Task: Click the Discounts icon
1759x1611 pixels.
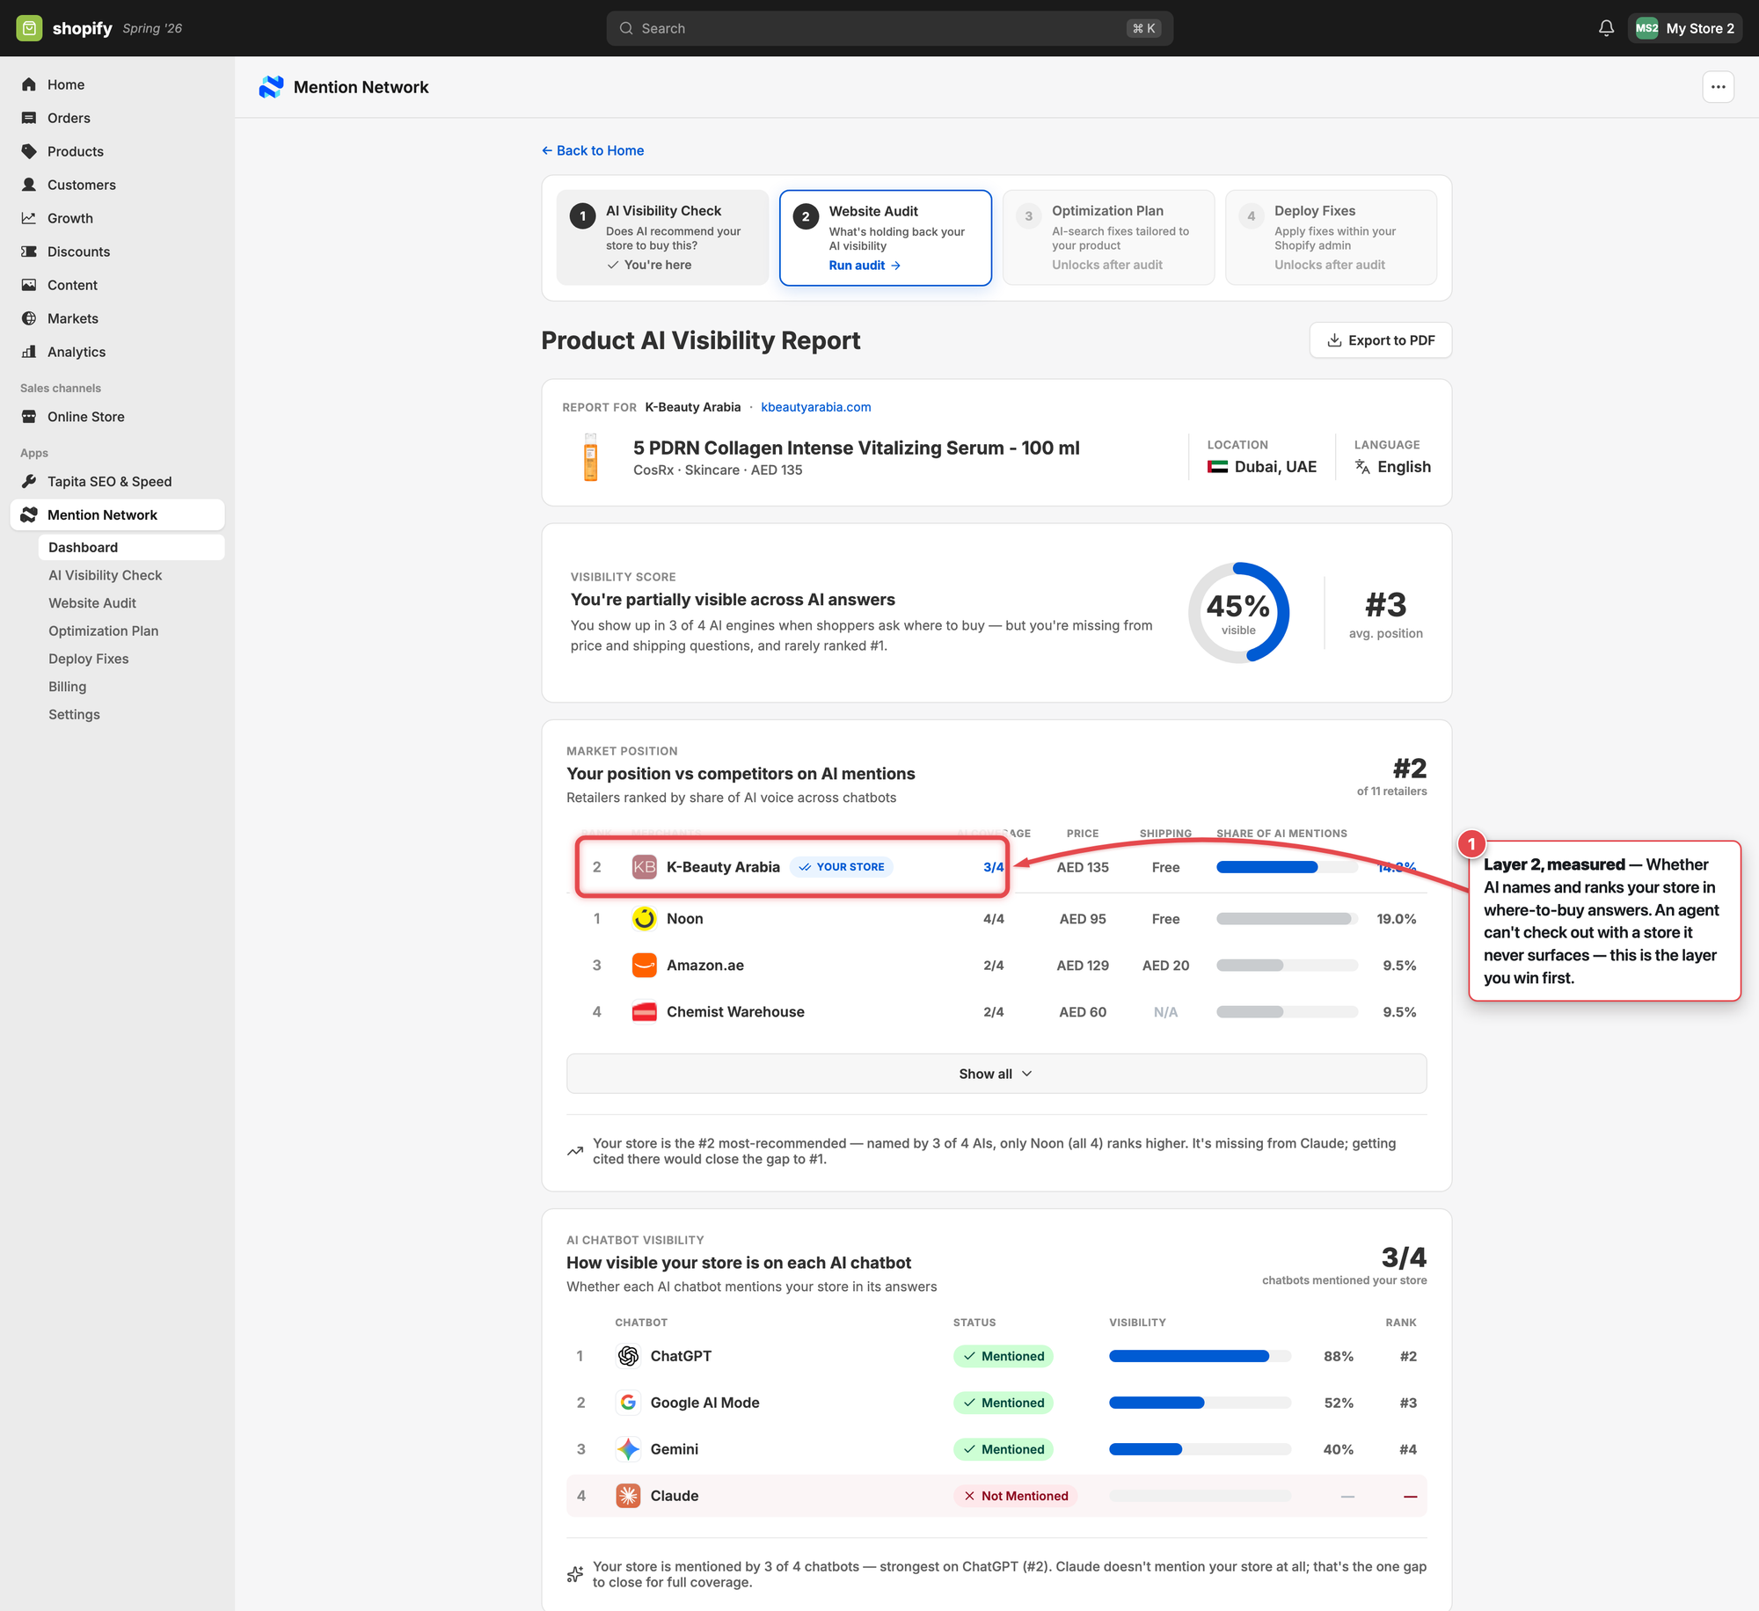Action: tap(29, 251)
